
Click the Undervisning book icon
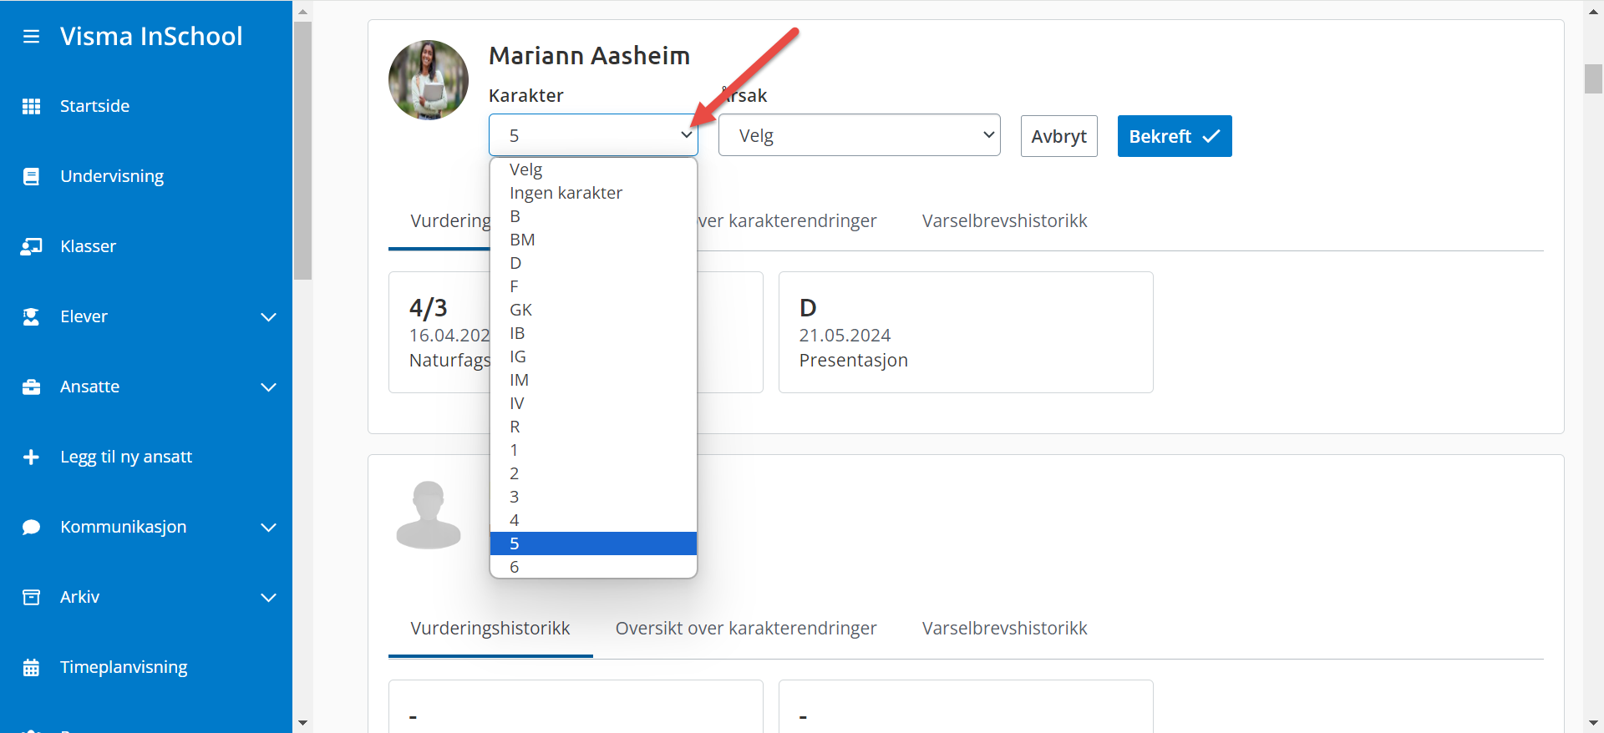pyautogui.click(x=31, y=176)
